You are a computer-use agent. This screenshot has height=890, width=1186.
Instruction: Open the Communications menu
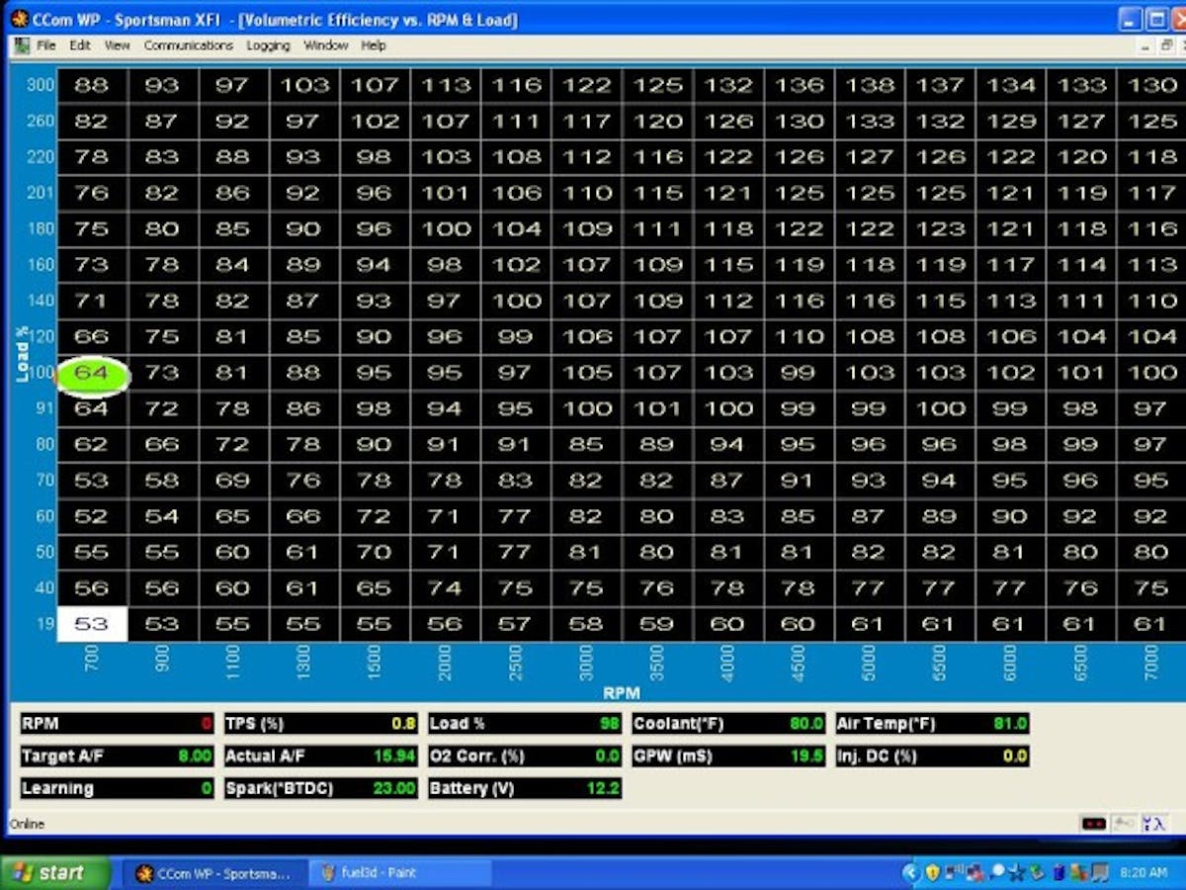tap(188, 44)
